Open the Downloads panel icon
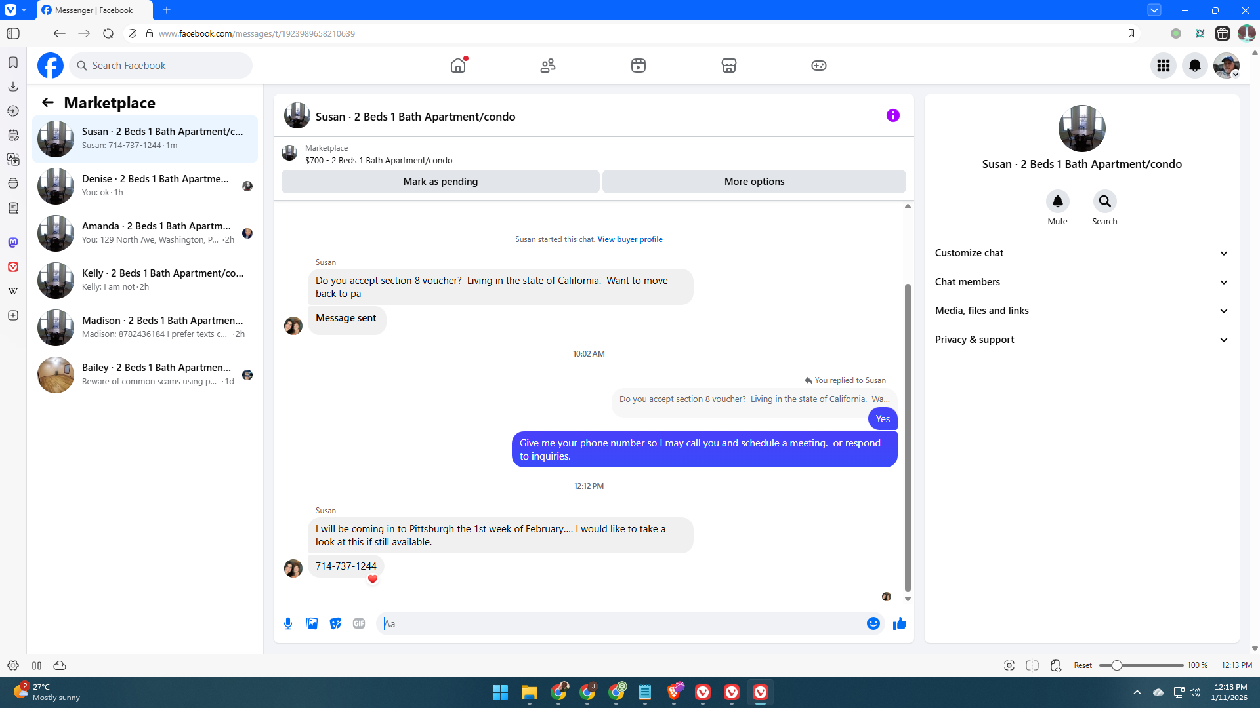Screen dimensions: 1260x708 click(13, 87)
